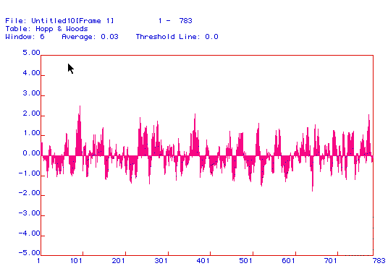Click the y-axis label 0.00
Image resolution: width=388 pixels, height=279 pixels.
(31, 153)
